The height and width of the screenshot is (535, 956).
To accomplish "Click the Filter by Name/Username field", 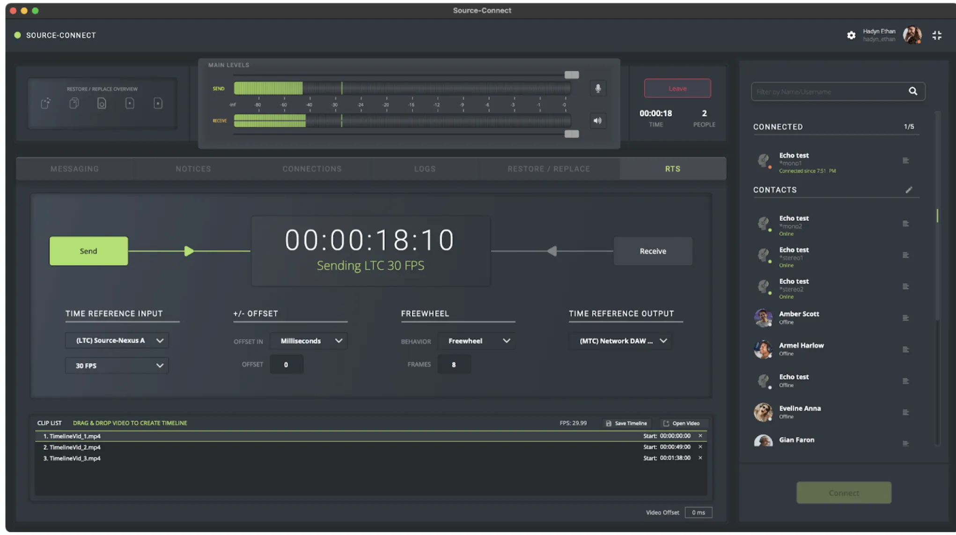I will [x=838, y=91].
